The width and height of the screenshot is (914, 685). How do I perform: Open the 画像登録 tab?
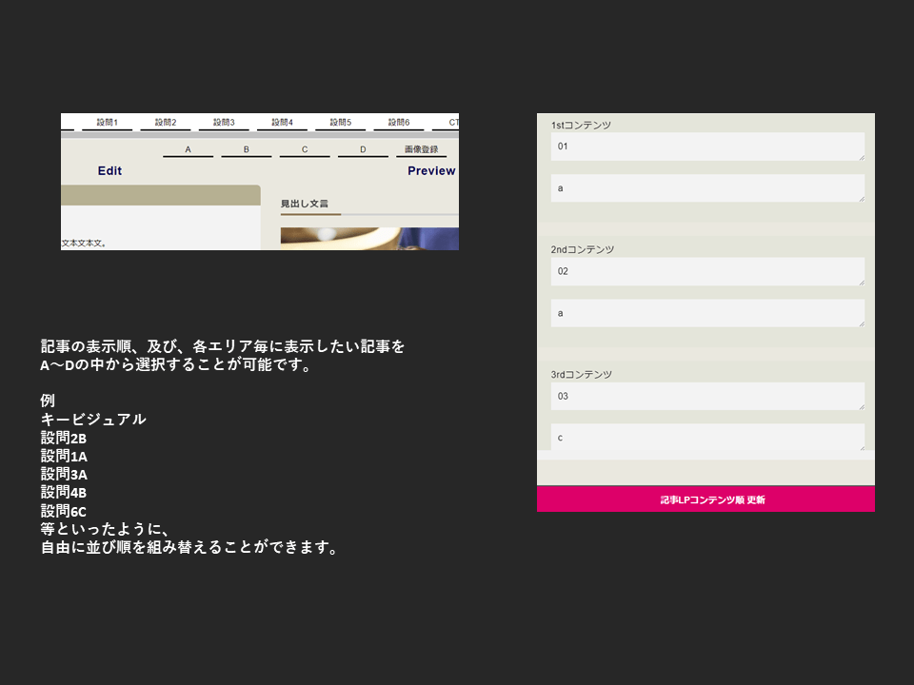pos(421,150)
